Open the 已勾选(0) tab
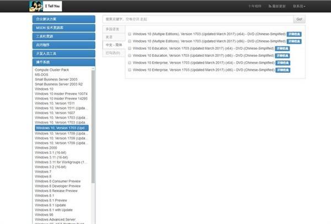 point(114,53)
